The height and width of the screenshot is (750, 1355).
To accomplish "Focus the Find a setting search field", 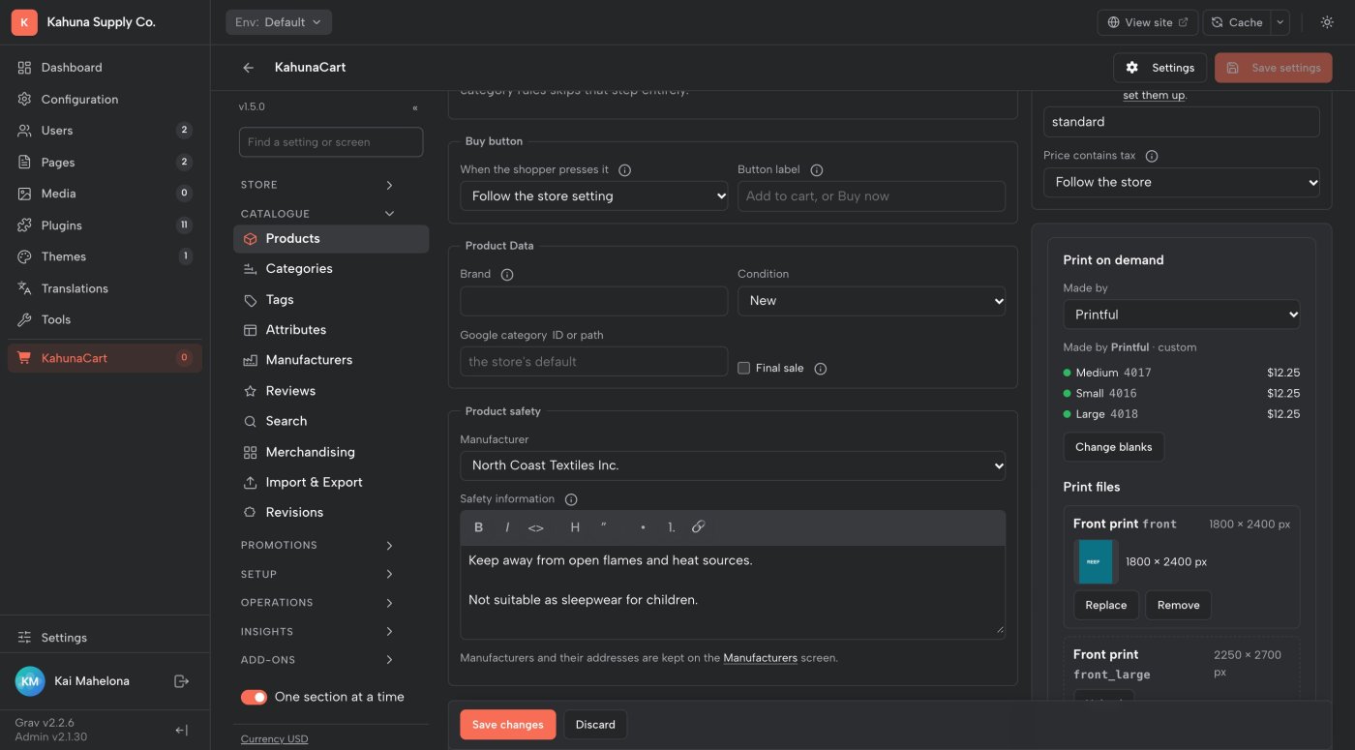I will (331, 142).
